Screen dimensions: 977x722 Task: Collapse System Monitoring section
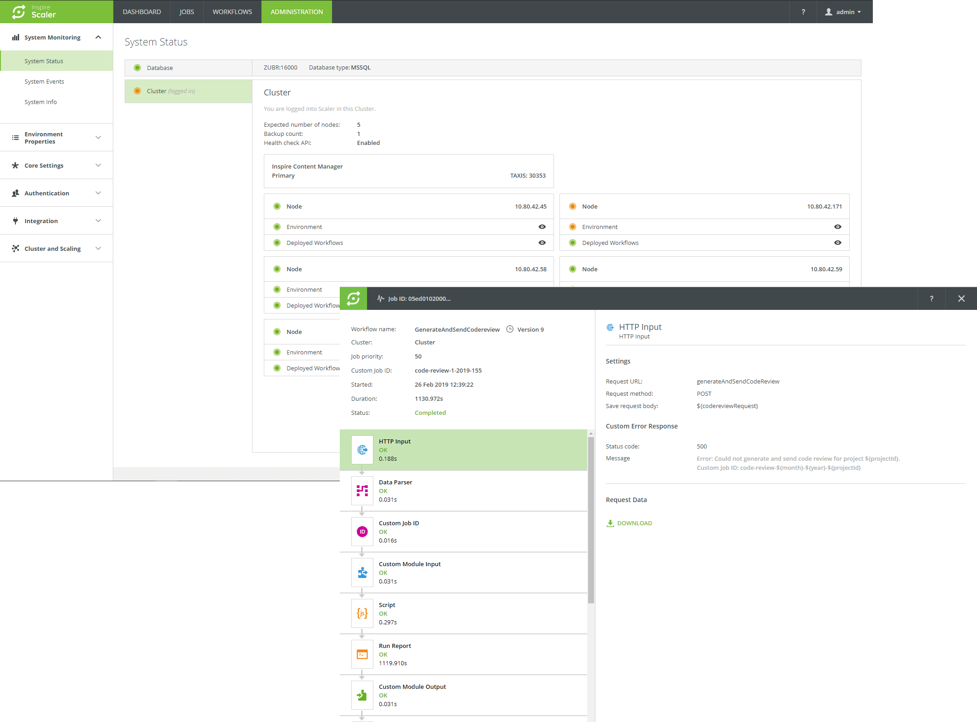coord(98,37)
